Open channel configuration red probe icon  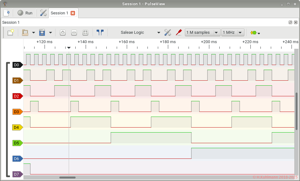tap(179, 33)
